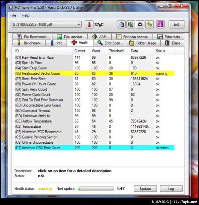Select the (C2) Temperature row

coord(94,127)
